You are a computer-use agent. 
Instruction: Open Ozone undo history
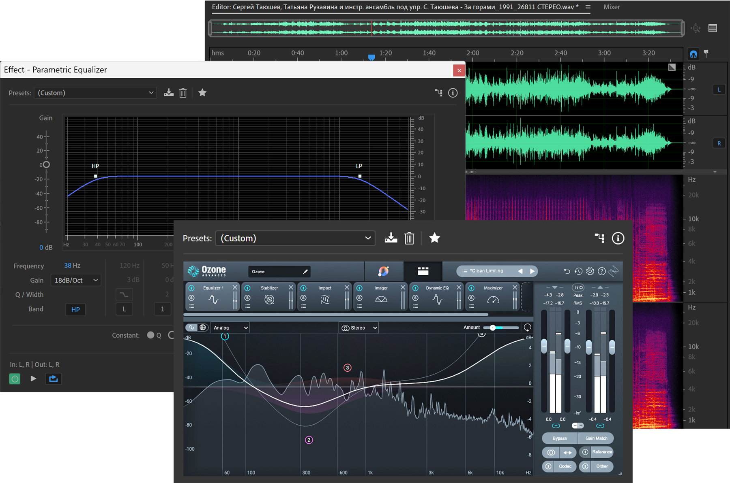pos(578,271)
